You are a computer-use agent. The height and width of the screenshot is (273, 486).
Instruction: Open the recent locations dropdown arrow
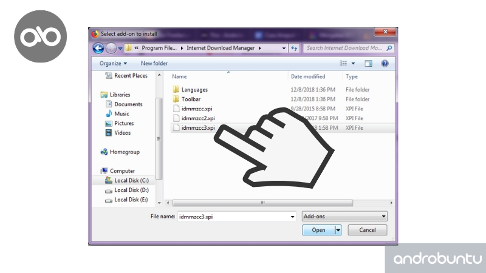(x=120, y=49)
